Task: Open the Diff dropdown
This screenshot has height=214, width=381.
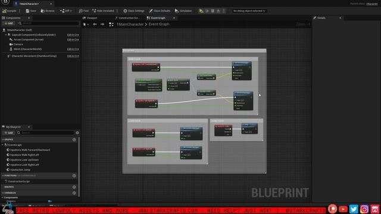Action: tap(66, 11)
